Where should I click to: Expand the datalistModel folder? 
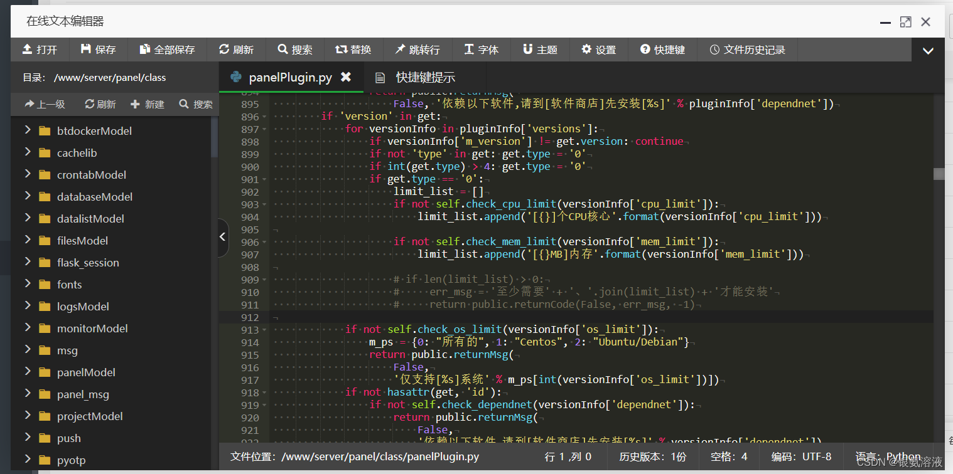click(28, 218)
